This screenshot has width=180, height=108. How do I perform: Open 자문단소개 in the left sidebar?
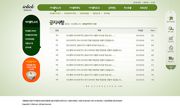point(29,43)
